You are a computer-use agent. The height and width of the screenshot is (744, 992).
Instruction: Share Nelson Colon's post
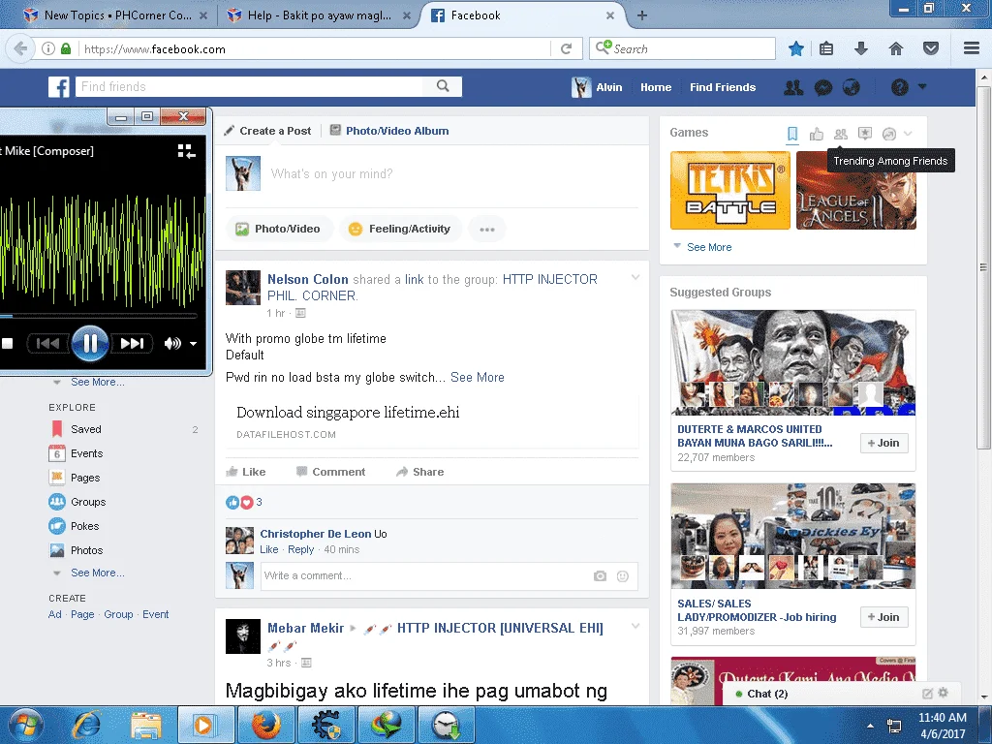pos(420,472)
